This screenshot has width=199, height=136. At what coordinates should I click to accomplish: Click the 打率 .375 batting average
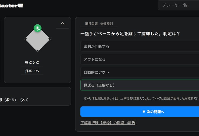point(32,71)
